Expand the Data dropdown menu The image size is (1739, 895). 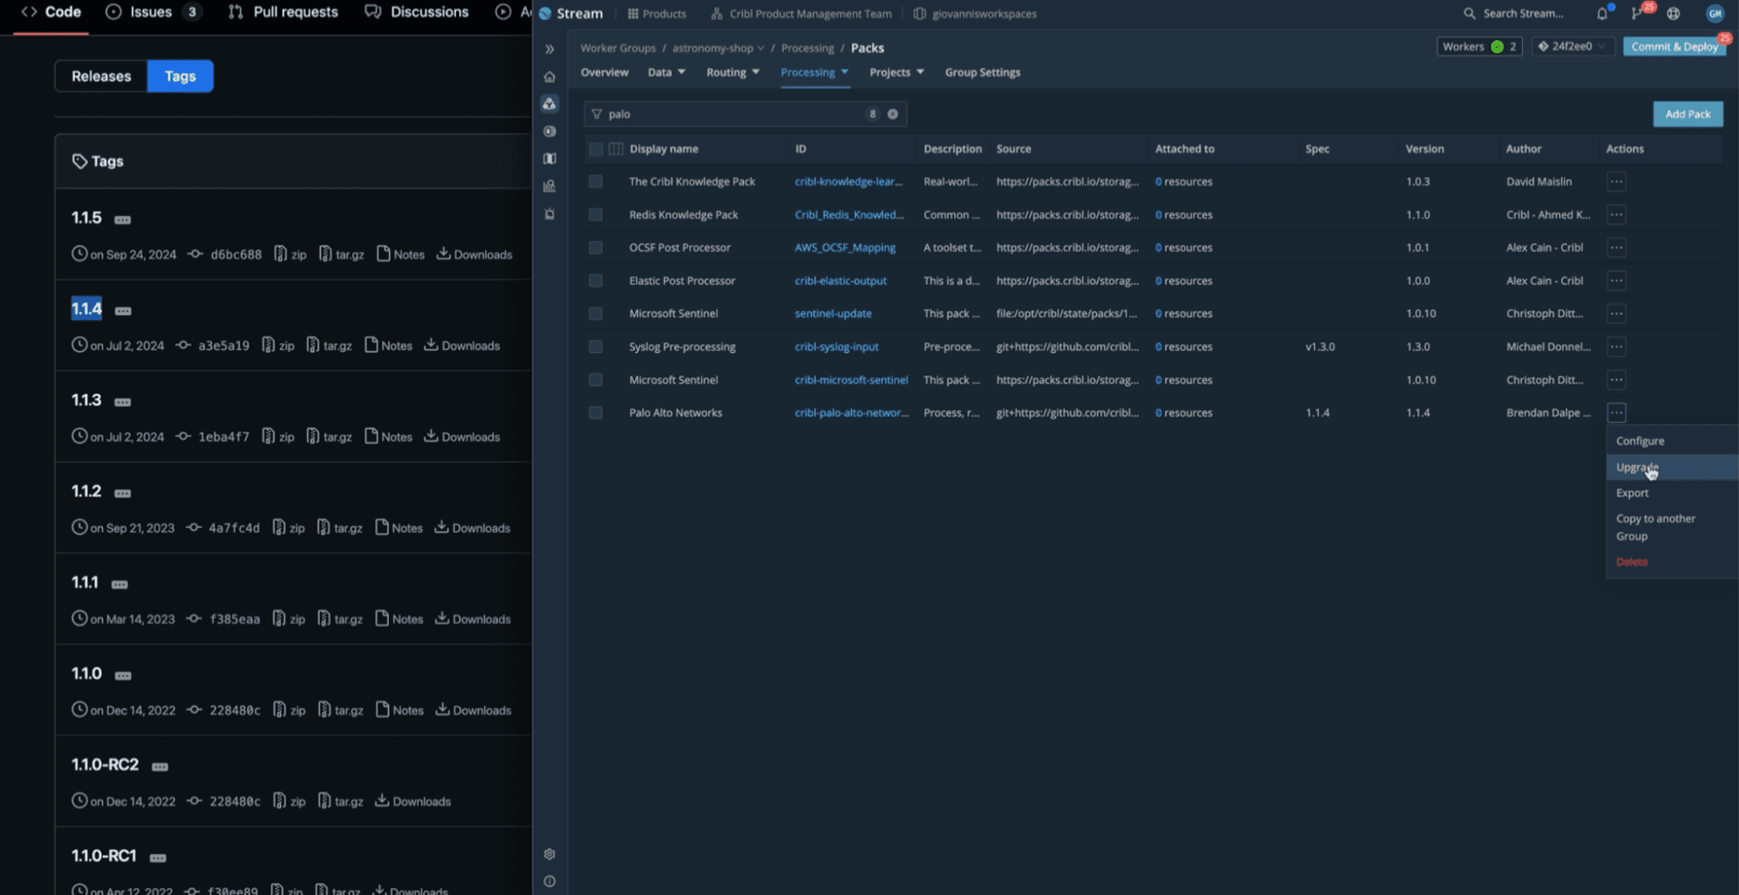click(666, 72)
